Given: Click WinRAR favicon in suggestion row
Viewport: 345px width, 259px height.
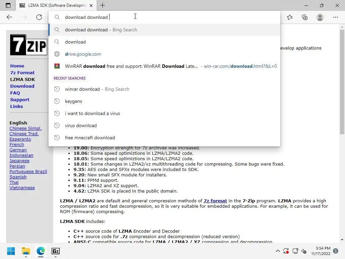Looking at the screenshot, I should pyautogui.click(x=57, y=66).
